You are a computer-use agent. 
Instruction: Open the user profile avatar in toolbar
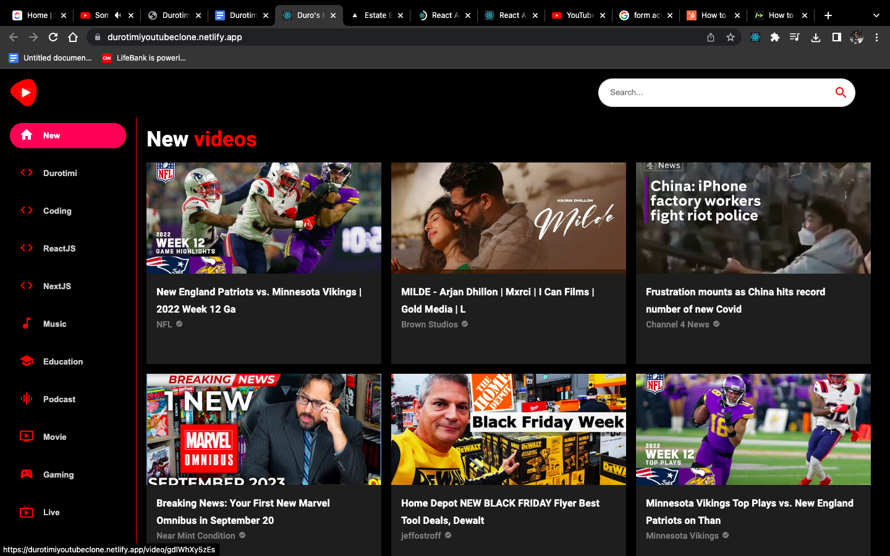coord(857,37)
